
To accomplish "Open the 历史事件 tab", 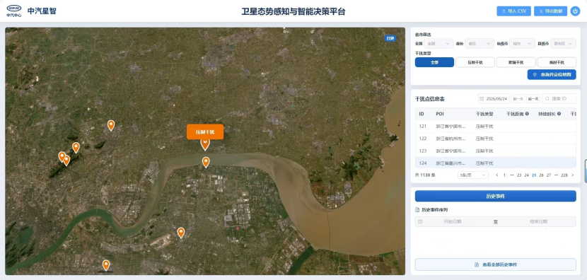I will tap(495, 196).
